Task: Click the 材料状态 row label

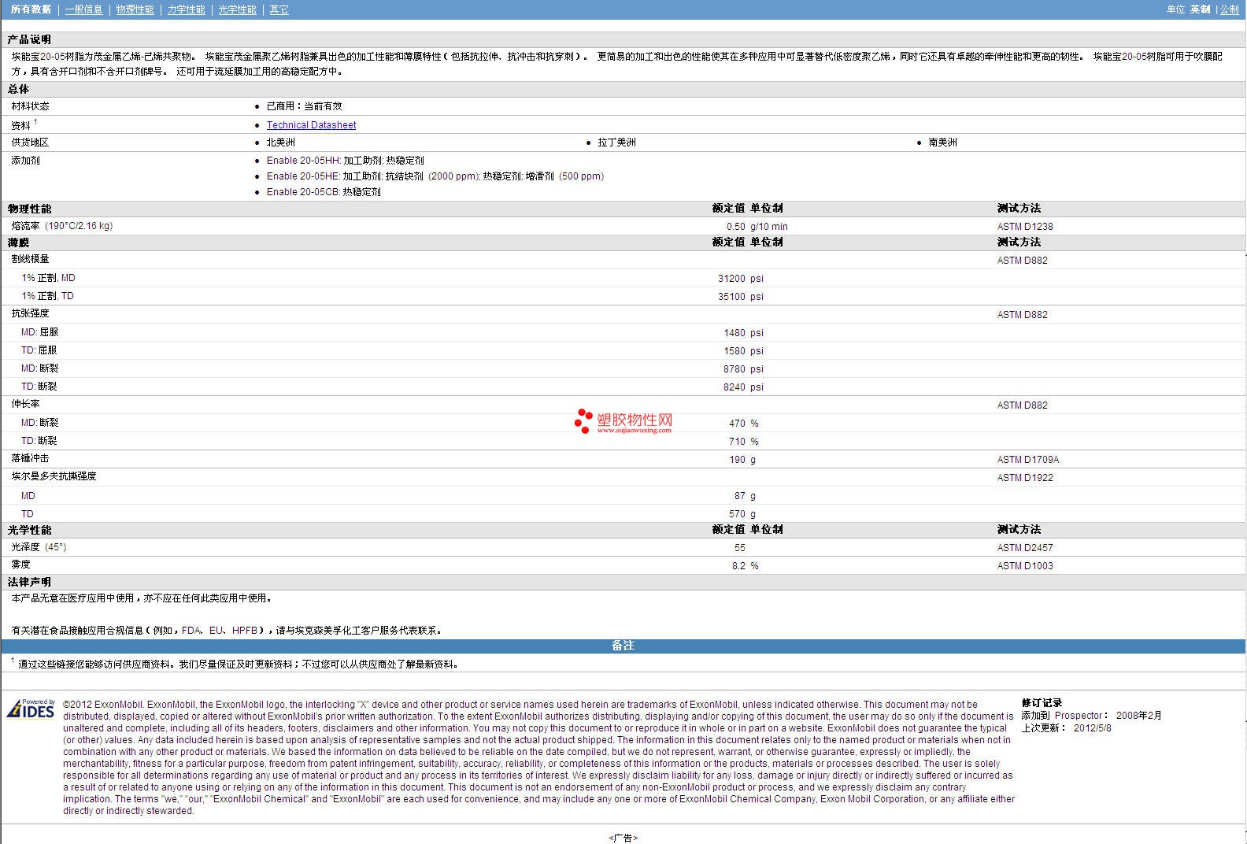Action: pos(30,106)
